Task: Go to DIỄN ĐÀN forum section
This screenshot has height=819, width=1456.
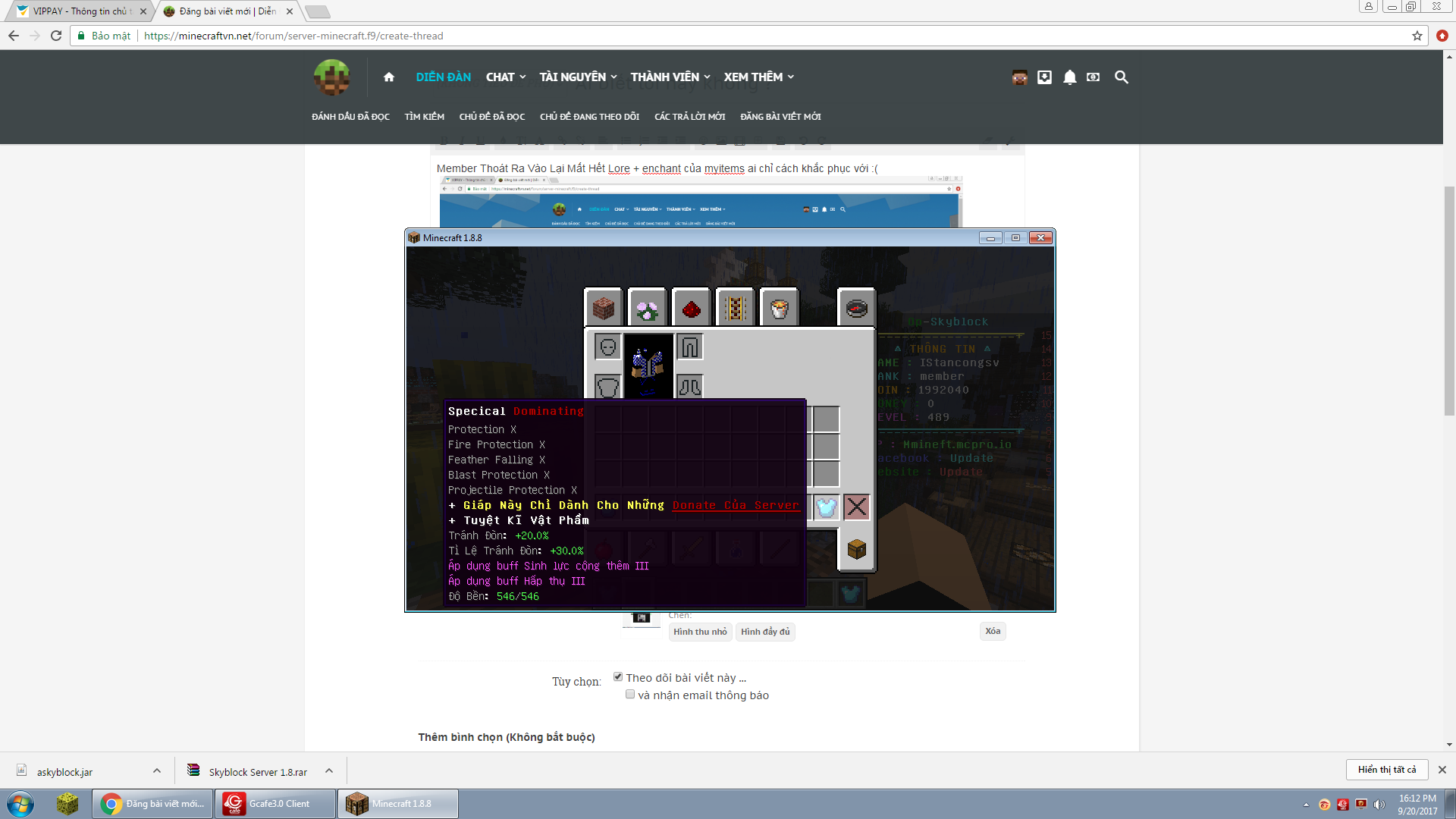Action: 443,77
